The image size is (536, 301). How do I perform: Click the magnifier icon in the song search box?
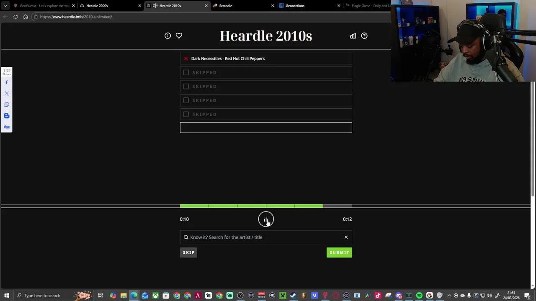tap(186, 237)
